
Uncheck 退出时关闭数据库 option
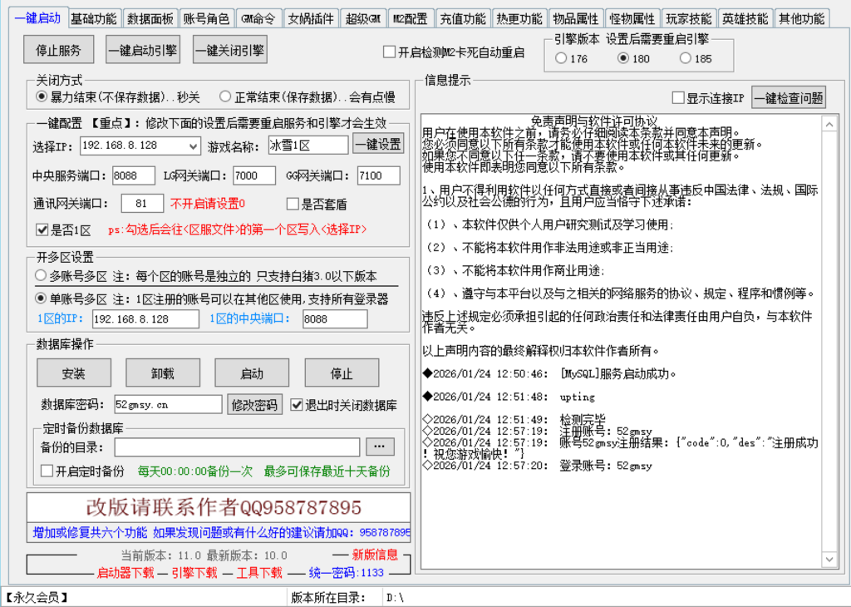298,405
